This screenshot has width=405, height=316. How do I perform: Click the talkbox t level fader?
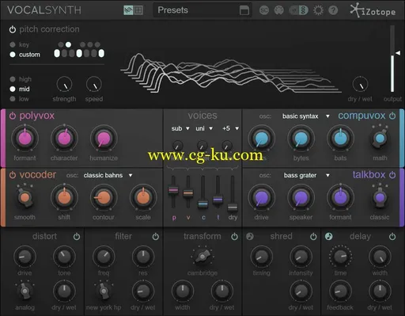218,200
